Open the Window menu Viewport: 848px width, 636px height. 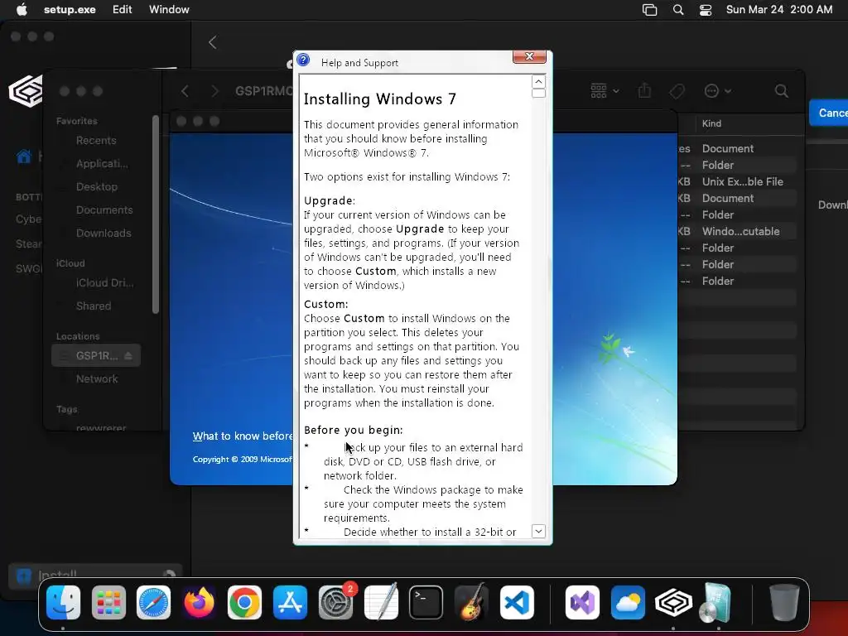[x=169, y=10]
